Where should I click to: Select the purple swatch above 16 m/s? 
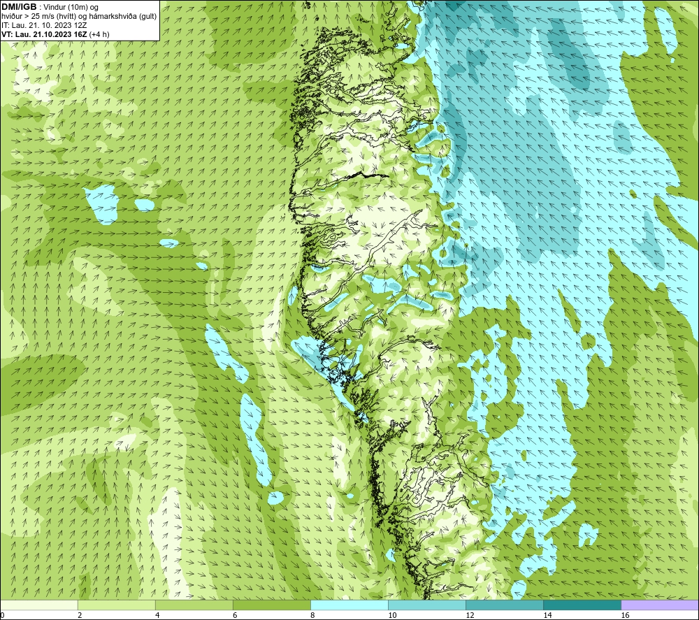coord(660,605)
